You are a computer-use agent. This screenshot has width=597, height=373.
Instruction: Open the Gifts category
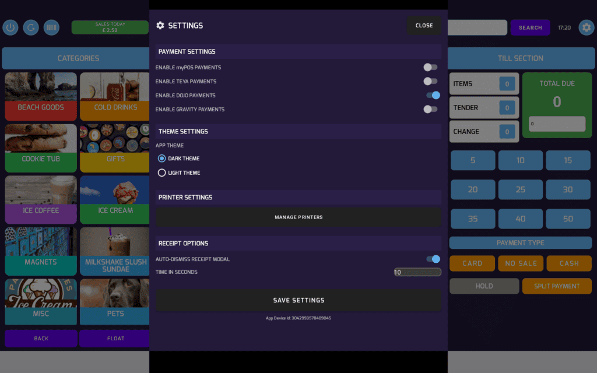coord(115,148)
